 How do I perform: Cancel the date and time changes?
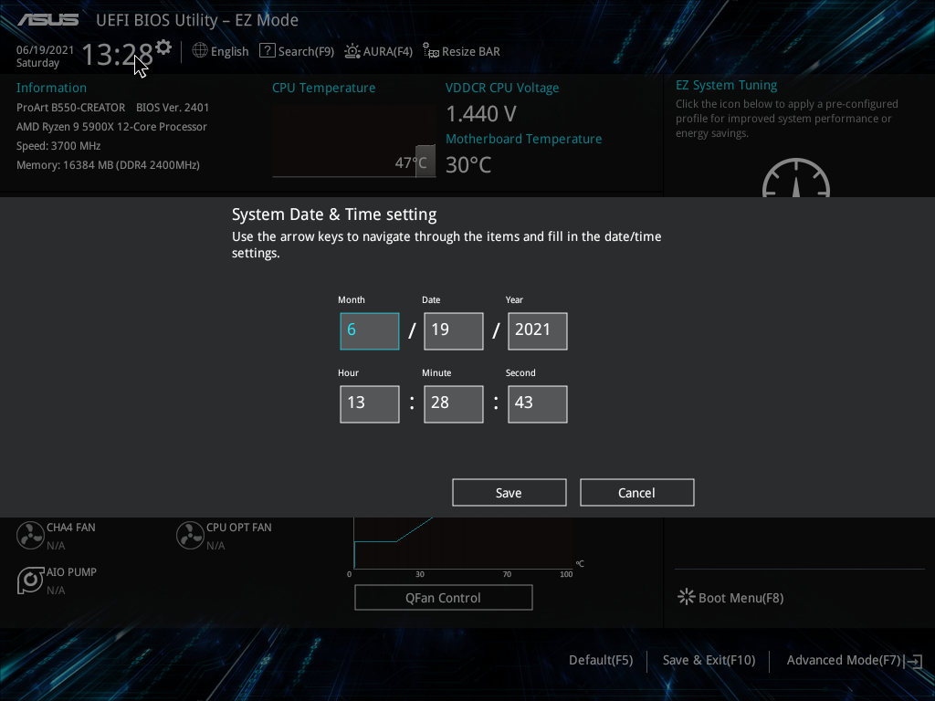click(x=636, y=492)
